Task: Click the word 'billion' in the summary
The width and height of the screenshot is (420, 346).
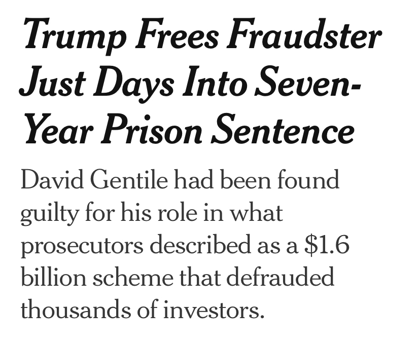Action: (54, 278)
